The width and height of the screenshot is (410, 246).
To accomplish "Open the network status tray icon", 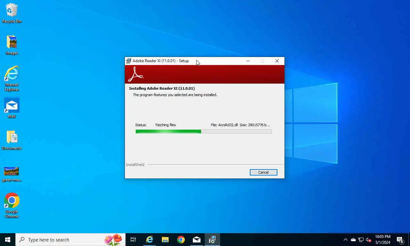I will point(361,240).
